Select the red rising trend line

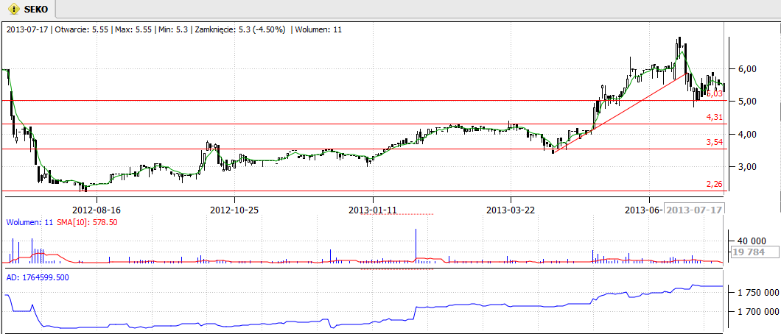coord(621,113)
